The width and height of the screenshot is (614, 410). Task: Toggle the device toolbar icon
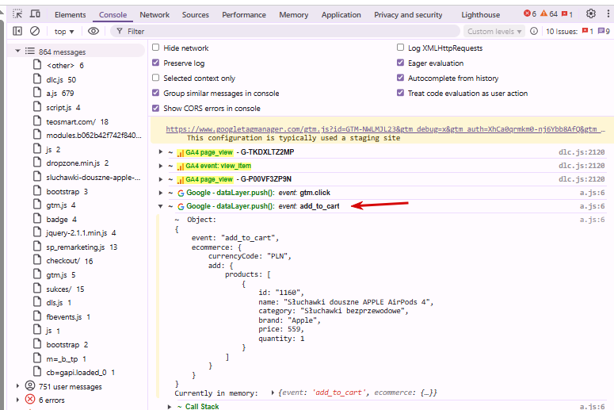tap(36, 14)
